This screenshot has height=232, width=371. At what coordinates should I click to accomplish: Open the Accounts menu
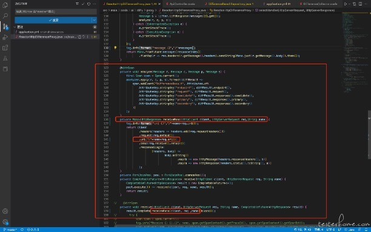point(5,211)
